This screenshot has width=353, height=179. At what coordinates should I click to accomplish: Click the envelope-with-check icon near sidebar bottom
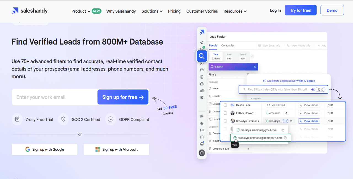tap(202, 130)
